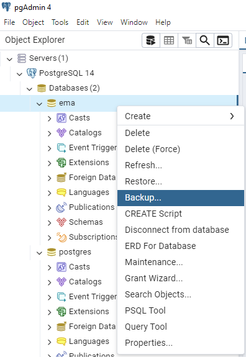This screenshot has width=246, height=357.
Task: Open the Edit menu
Action: (83, 22)
